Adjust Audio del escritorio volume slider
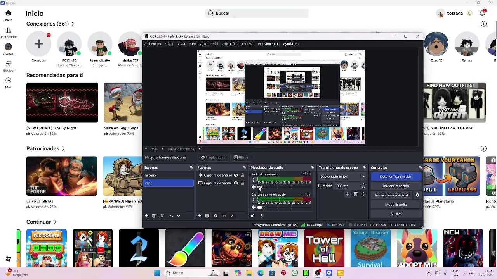The image size is (497, 279). point(283,187)
